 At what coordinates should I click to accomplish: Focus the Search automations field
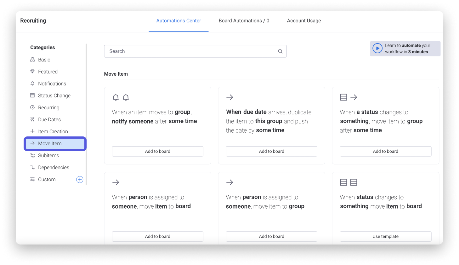coord(192,51)
